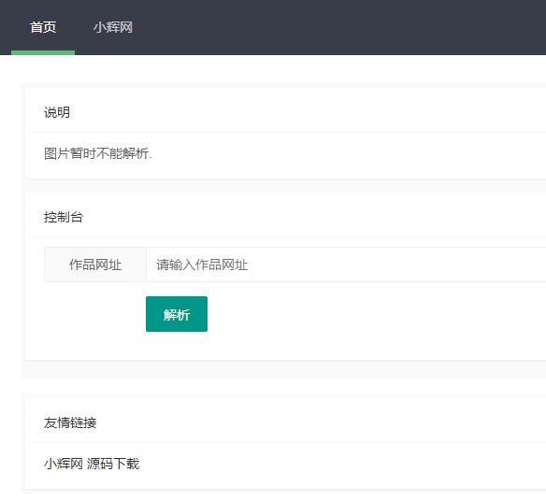Click the 作品网址 field label
546x501 pixels.
coord(95,265)
